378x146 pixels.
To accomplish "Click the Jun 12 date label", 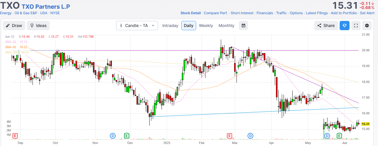I will (9, 37).
